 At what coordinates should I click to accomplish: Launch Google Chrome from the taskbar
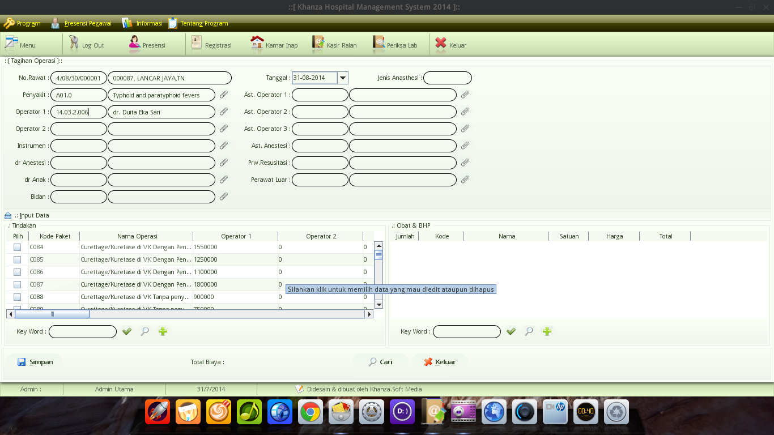coord(310,412)
